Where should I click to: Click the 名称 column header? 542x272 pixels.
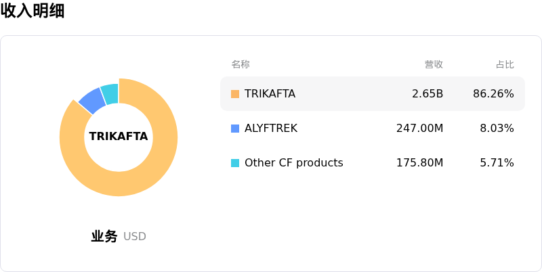point(241,64)
